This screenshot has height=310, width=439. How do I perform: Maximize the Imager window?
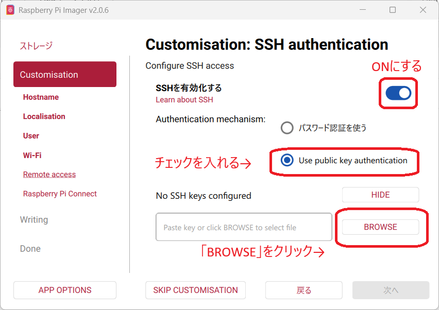393,10
